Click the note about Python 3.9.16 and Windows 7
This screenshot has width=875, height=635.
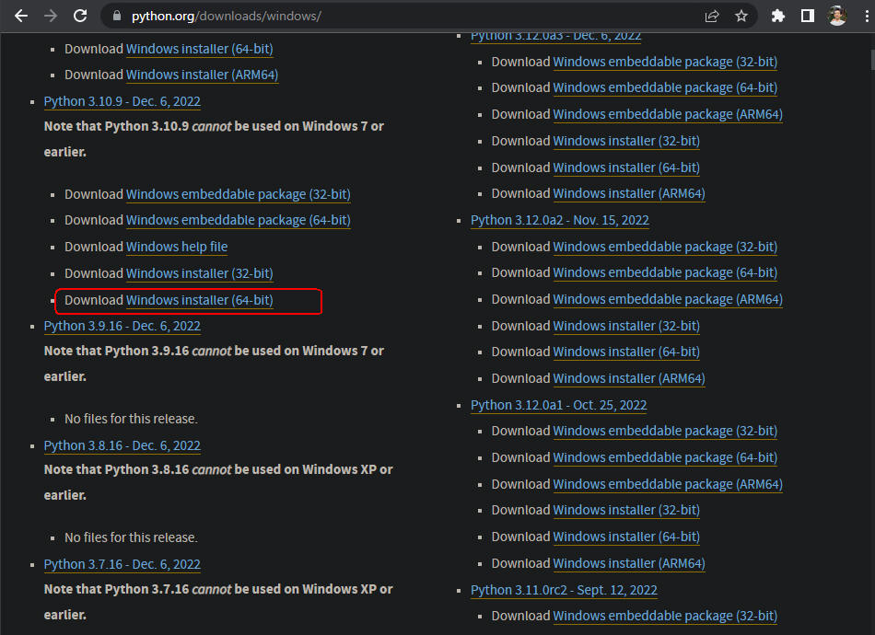(214, 364)
